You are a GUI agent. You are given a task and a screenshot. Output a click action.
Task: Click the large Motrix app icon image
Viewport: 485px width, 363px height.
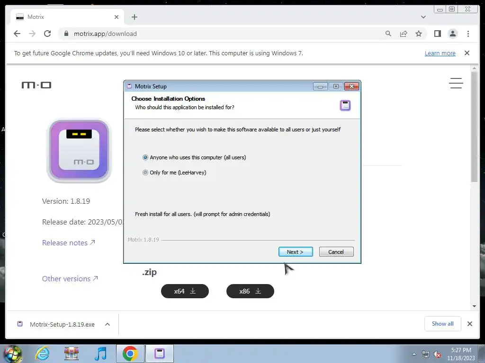79,151
